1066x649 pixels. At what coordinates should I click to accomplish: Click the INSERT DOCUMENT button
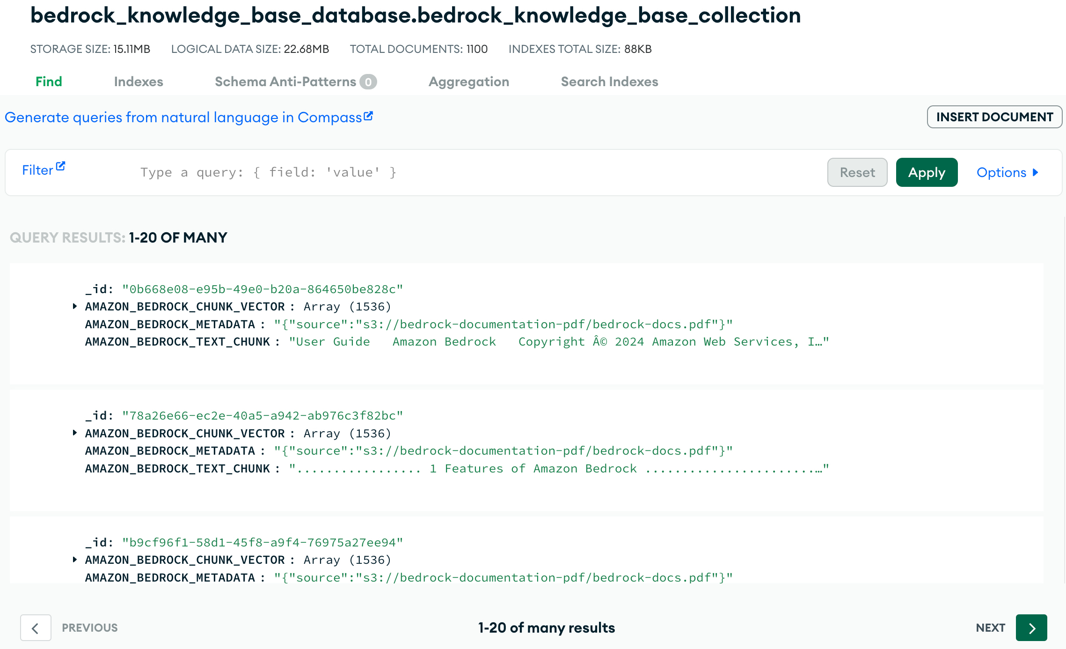point(994,117)
